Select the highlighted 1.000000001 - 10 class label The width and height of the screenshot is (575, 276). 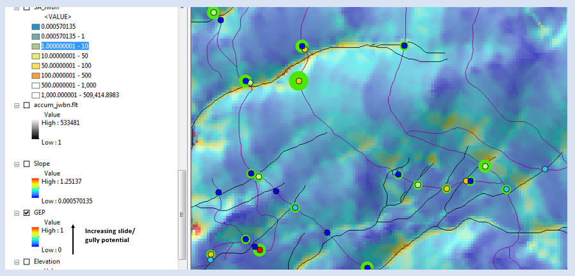pyautogui.click(x=65, y=46)
